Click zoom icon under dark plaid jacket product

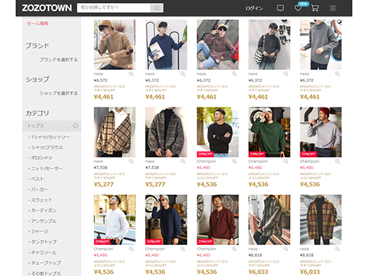tap(183, 161)
